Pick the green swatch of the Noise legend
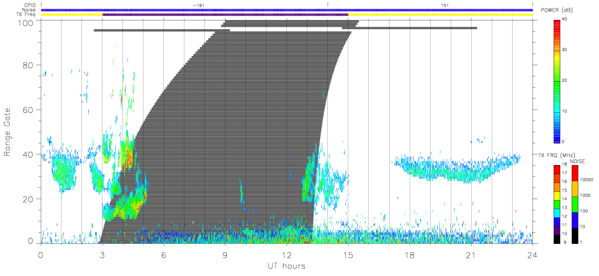This screenshot has width=599, height=276. tap(574, 203)
